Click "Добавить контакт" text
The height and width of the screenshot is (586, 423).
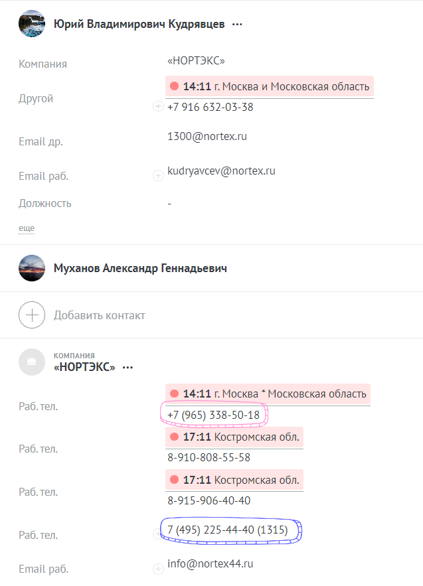tap(99, 315)
